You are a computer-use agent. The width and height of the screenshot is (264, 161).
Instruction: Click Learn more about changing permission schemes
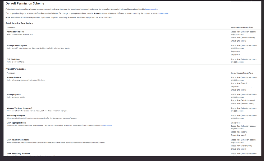(x=163, y=13)
